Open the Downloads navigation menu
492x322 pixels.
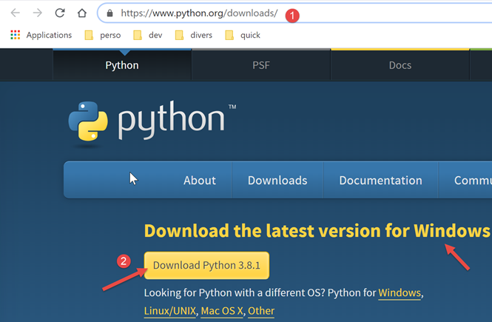[x=277, y=181]
